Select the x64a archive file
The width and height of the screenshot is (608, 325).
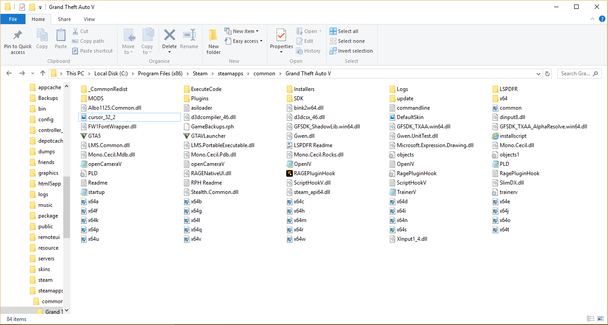pos(90,202)
